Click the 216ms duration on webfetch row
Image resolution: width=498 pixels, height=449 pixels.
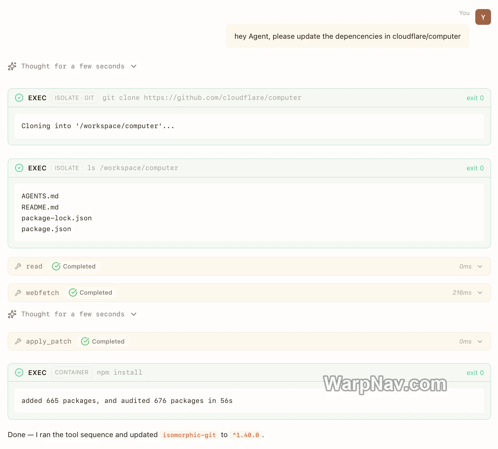click(x=462, y=293)
